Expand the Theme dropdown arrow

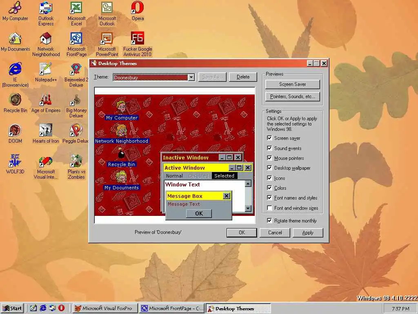[x=191, y=77]
